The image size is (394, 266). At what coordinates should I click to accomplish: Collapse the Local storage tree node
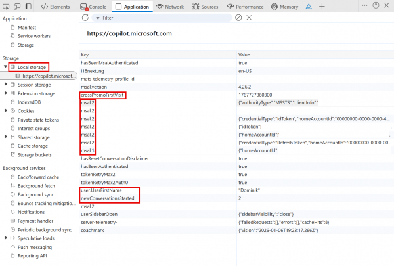pyautogui.click(x=6, y=67)
